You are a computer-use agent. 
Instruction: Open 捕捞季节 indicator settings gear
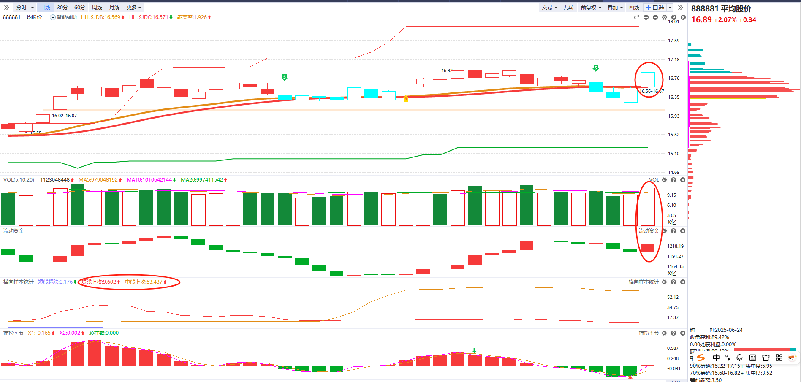[x=664, y=333]
